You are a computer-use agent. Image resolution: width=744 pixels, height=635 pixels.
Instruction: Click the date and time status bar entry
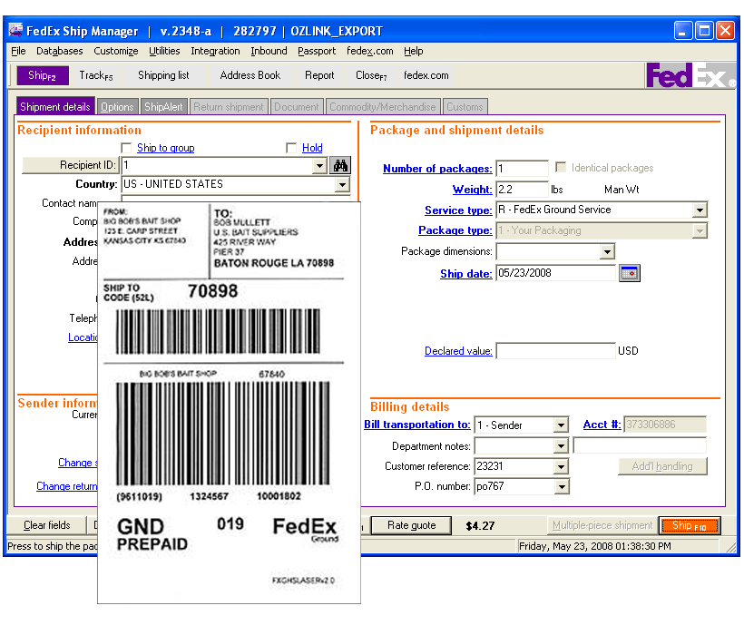[x=595, y=546]
